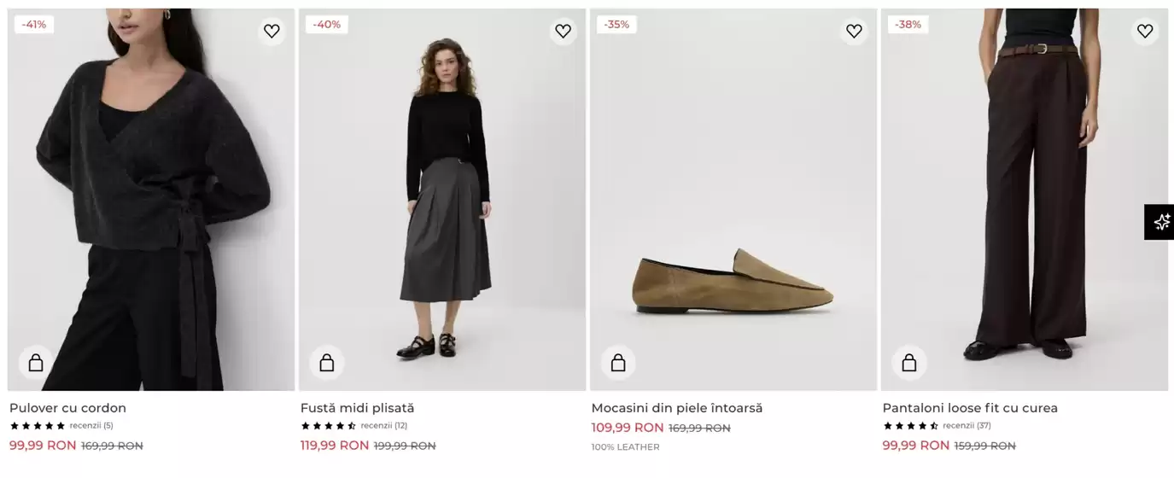The width and height of the screenshot is (1174, 478).
Task: Add Pulover cu cordon to shopping bag
Action: pos(36,363)
